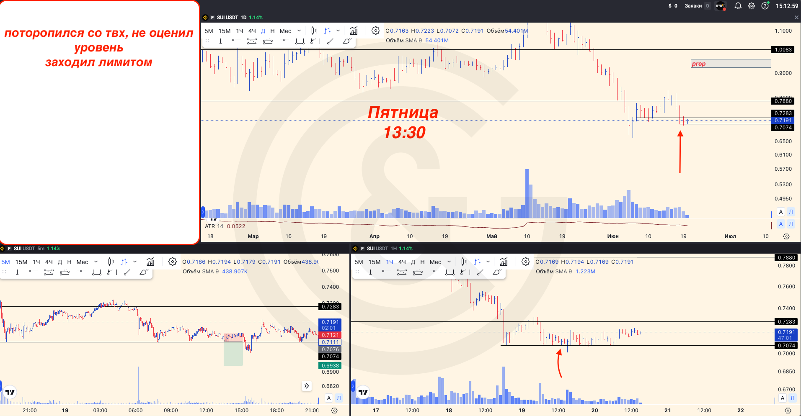The image size is (801, 416).
Task: Click SUI USDT 1H symbol title
Action: tap(382, 249)
